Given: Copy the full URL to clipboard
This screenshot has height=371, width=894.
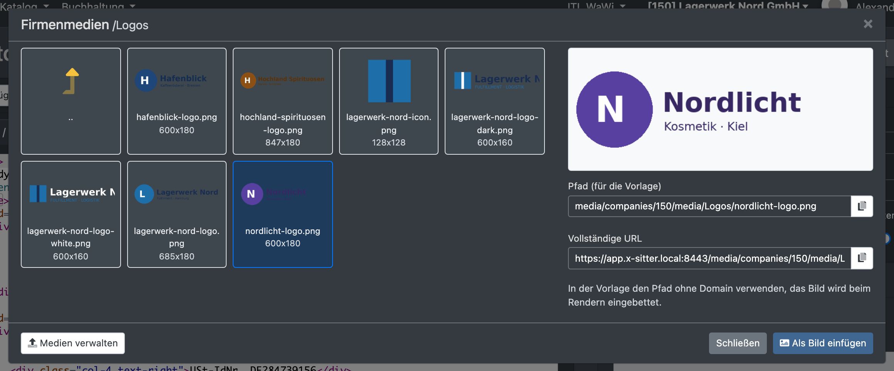Looking at the screenshot, I should tap(862, 258).
